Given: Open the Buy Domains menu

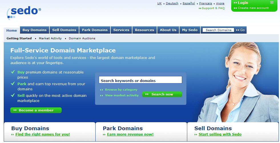Looking at the screenshot, I should pyautogui.click(x=35, y=30).
